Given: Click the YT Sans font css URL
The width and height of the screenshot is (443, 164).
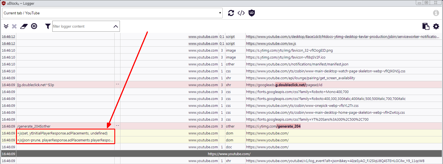Looking at the screenshot, I should [307, 119].
